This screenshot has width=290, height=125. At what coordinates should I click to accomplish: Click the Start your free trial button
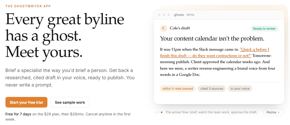tap(26, 102)
